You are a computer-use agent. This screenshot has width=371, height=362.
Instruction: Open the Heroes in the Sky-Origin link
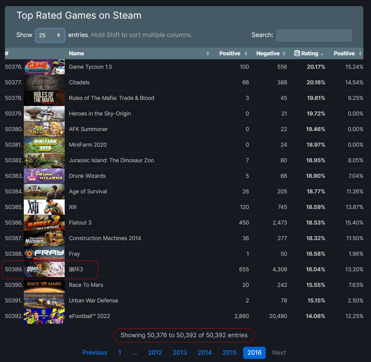click(100, 114)
